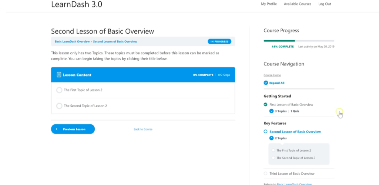Expand the 3 Topics dropdown under First Lesson
379x185 pixels.
point(271,111)
